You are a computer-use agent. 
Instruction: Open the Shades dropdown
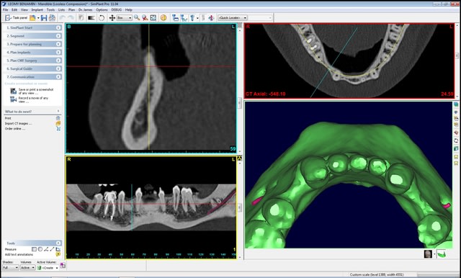pyautogui.click(x=10, y=268)
